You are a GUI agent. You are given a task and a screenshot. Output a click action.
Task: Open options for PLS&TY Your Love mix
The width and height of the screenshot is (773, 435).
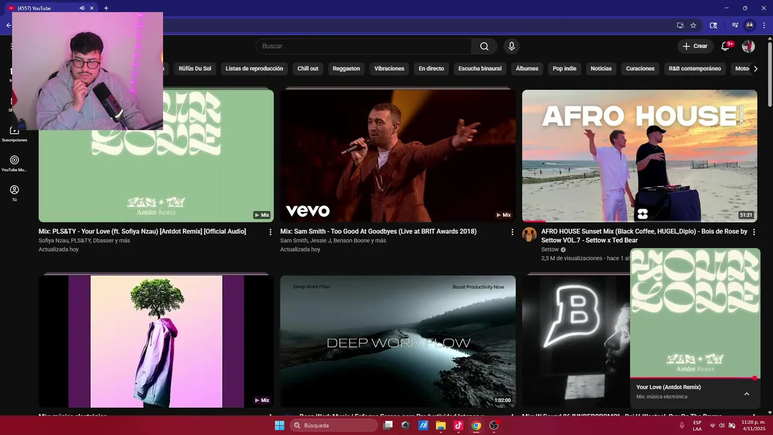click(271, 232)
